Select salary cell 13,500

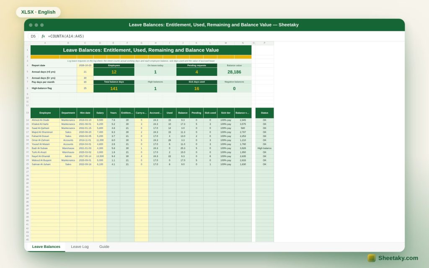100,156
